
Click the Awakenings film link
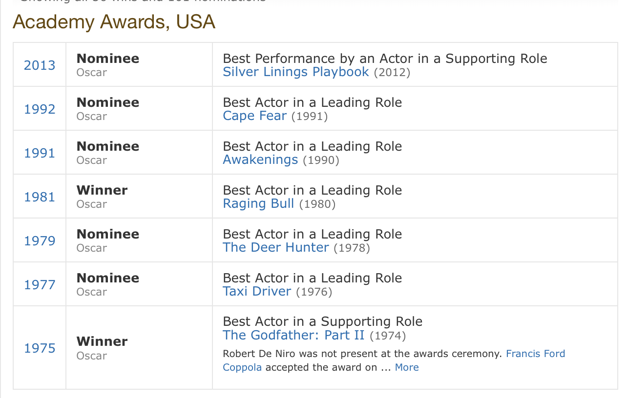(260, 160)
